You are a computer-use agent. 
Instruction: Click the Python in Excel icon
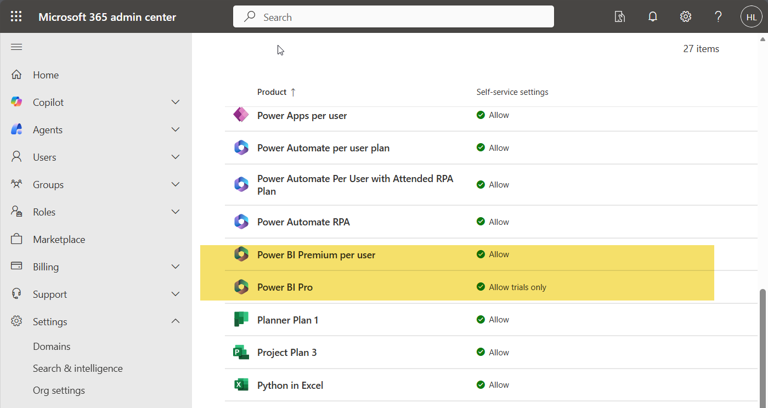click(x=241, y=385)
